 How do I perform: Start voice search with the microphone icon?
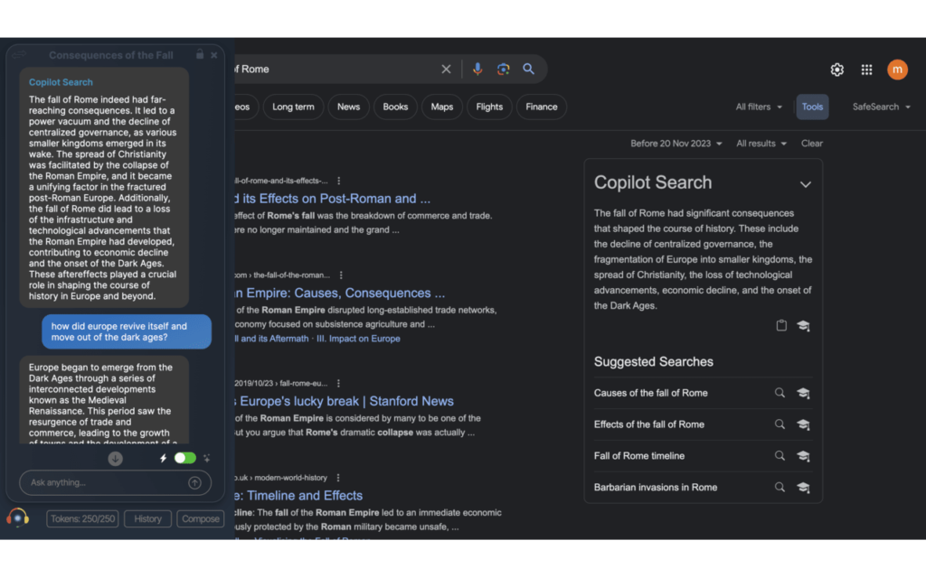coord(477,70)
